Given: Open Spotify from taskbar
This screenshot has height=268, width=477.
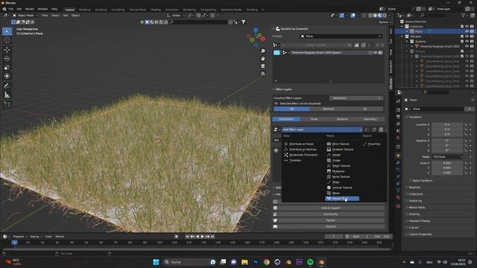Looking at the screenshot, I should pyautogui.click(x=310, y=262).
